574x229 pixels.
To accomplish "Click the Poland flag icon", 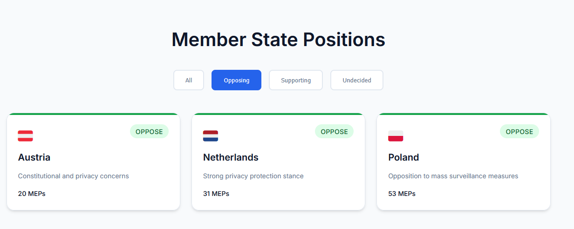I will pyautogui.click(x=396, y=136).
